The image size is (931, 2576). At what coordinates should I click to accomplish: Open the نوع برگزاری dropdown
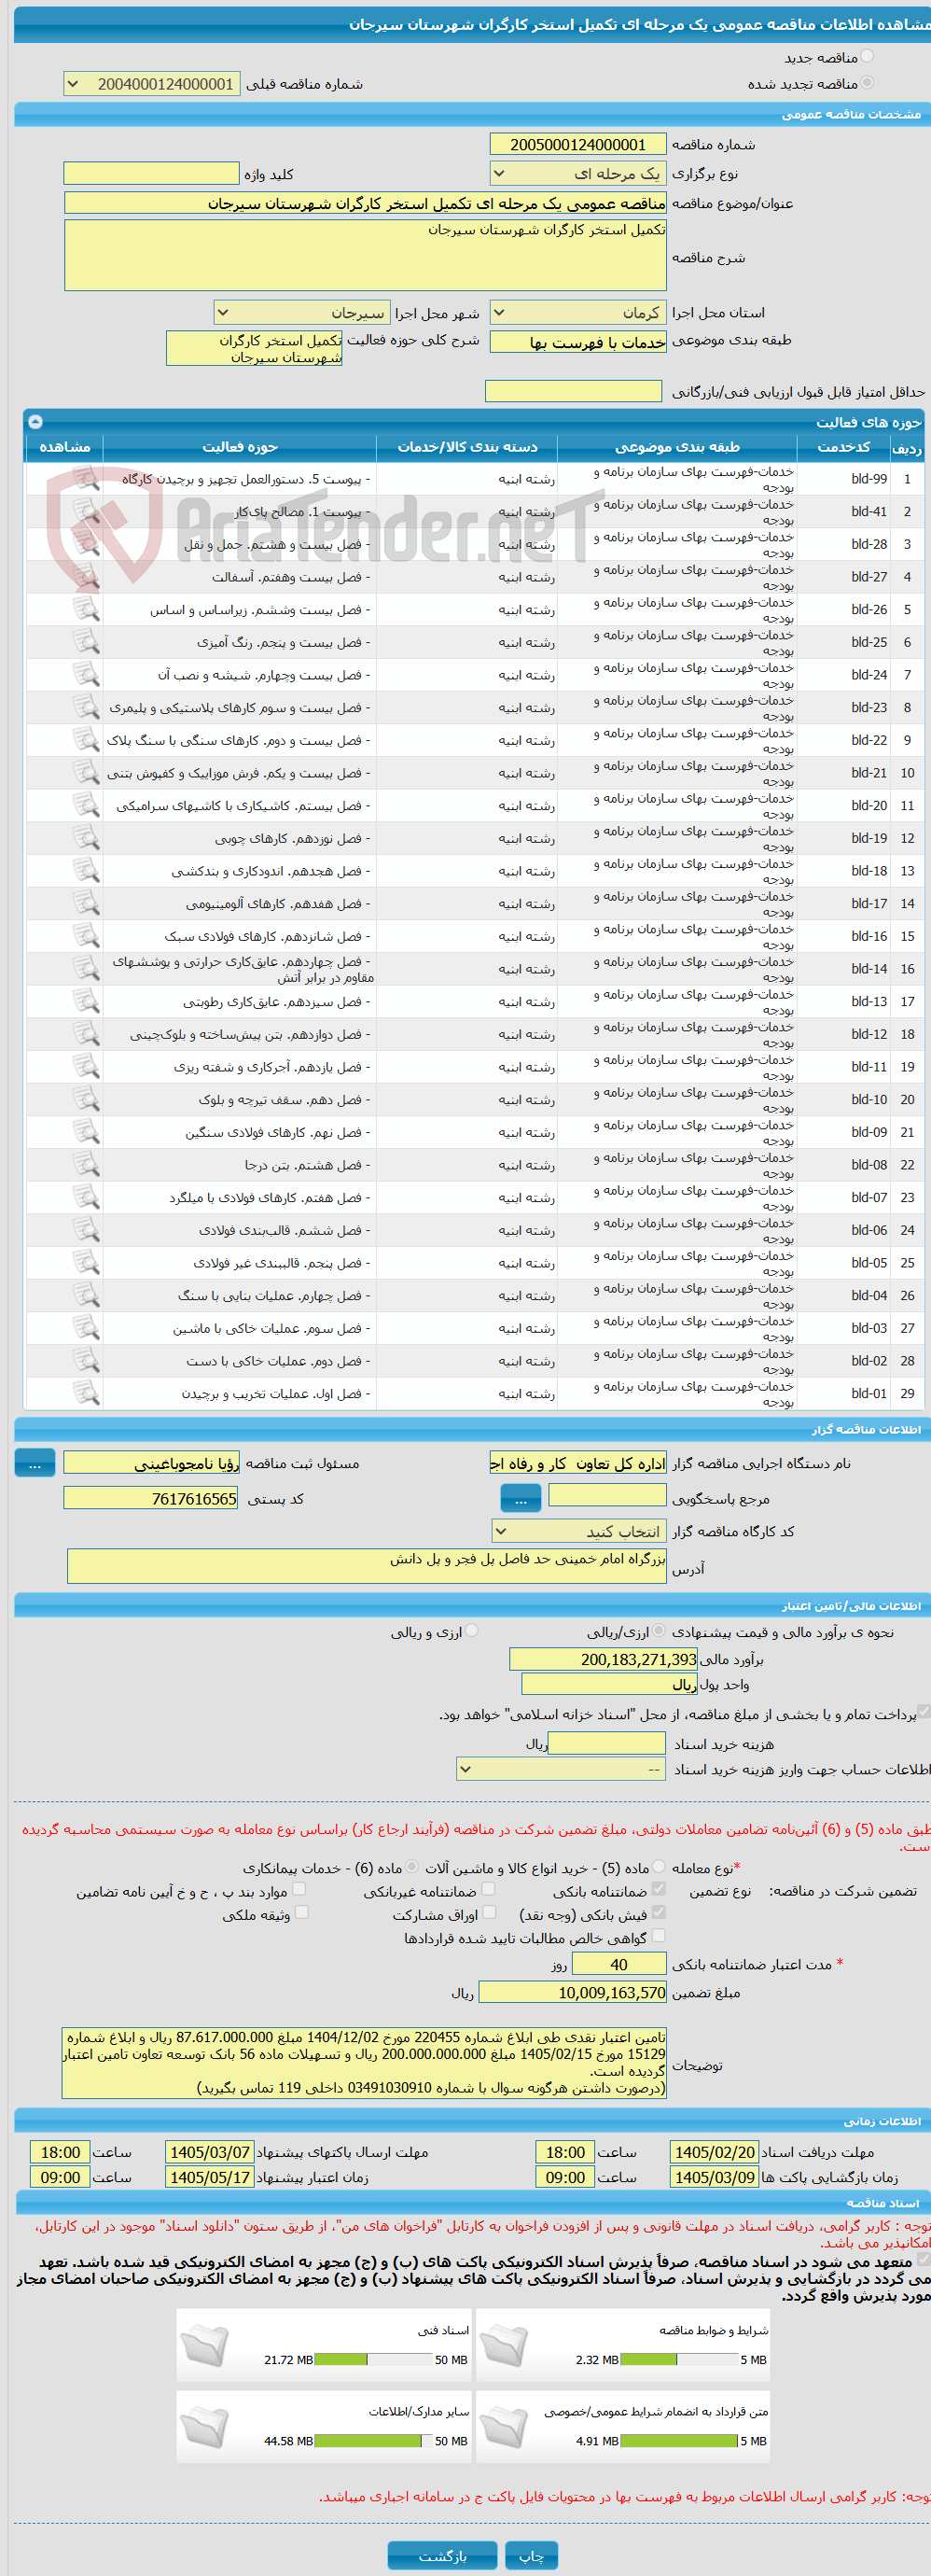[578, 174]
